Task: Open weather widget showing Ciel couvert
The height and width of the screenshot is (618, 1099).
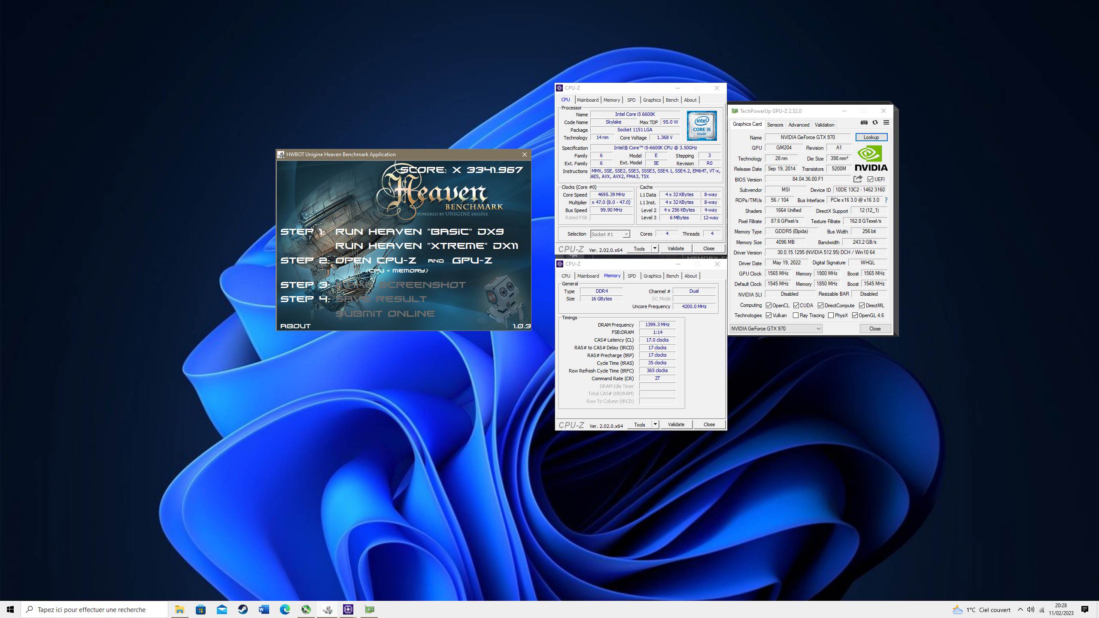Action: pos(981,609)
